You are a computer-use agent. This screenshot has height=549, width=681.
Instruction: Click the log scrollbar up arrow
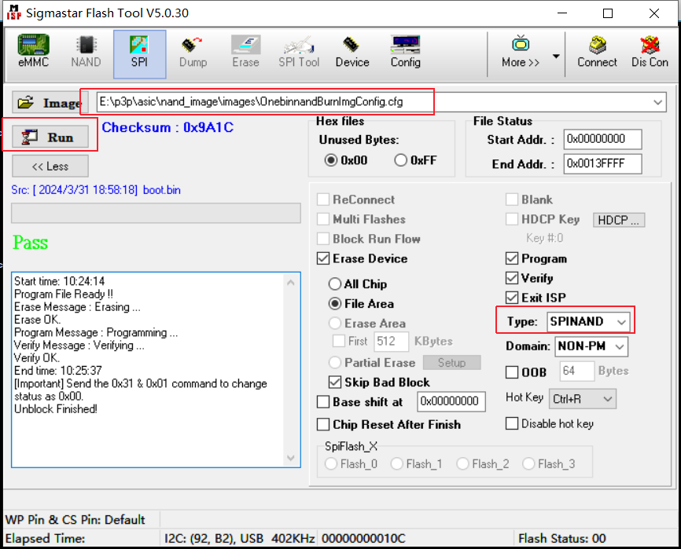[x=291, y=283]
